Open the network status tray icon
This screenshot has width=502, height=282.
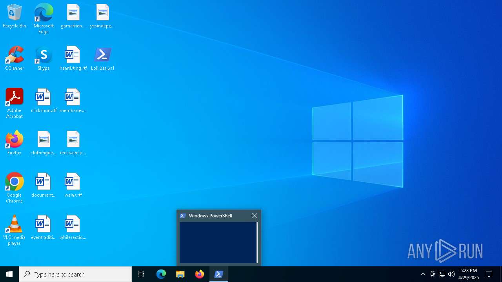pos(442,274)
